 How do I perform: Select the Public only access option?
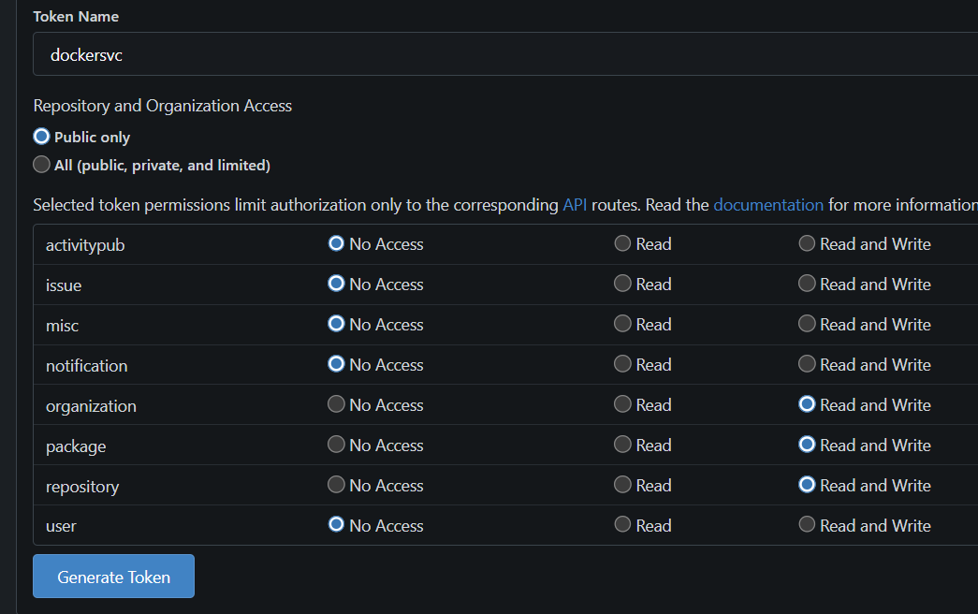coord(41,137)
